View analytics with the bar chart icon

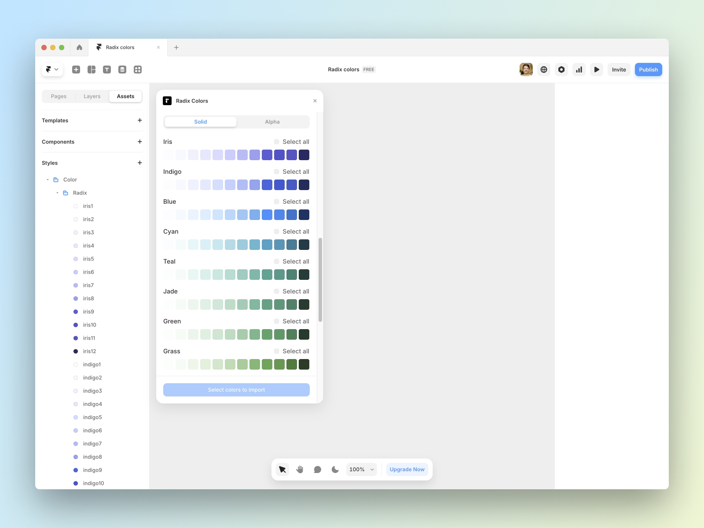click(x=579, y=70)
